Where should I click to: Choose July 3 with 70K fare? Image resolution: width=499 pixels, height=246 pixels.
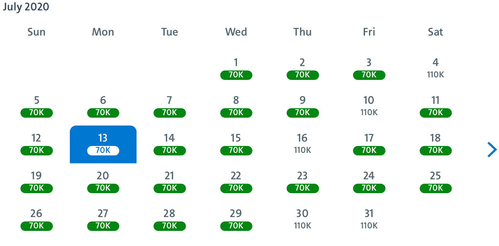[369, 69]
